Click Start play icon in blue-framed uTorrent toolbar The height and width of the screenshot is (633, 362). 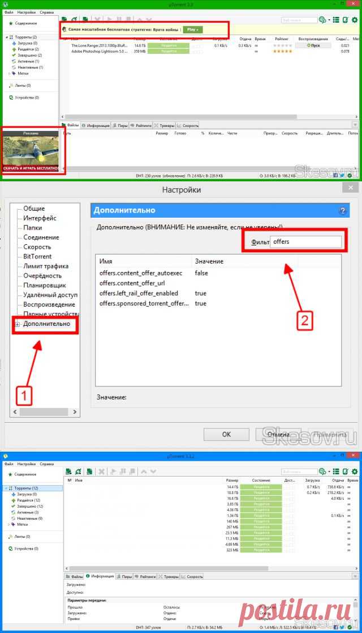(x=113, y=471)
